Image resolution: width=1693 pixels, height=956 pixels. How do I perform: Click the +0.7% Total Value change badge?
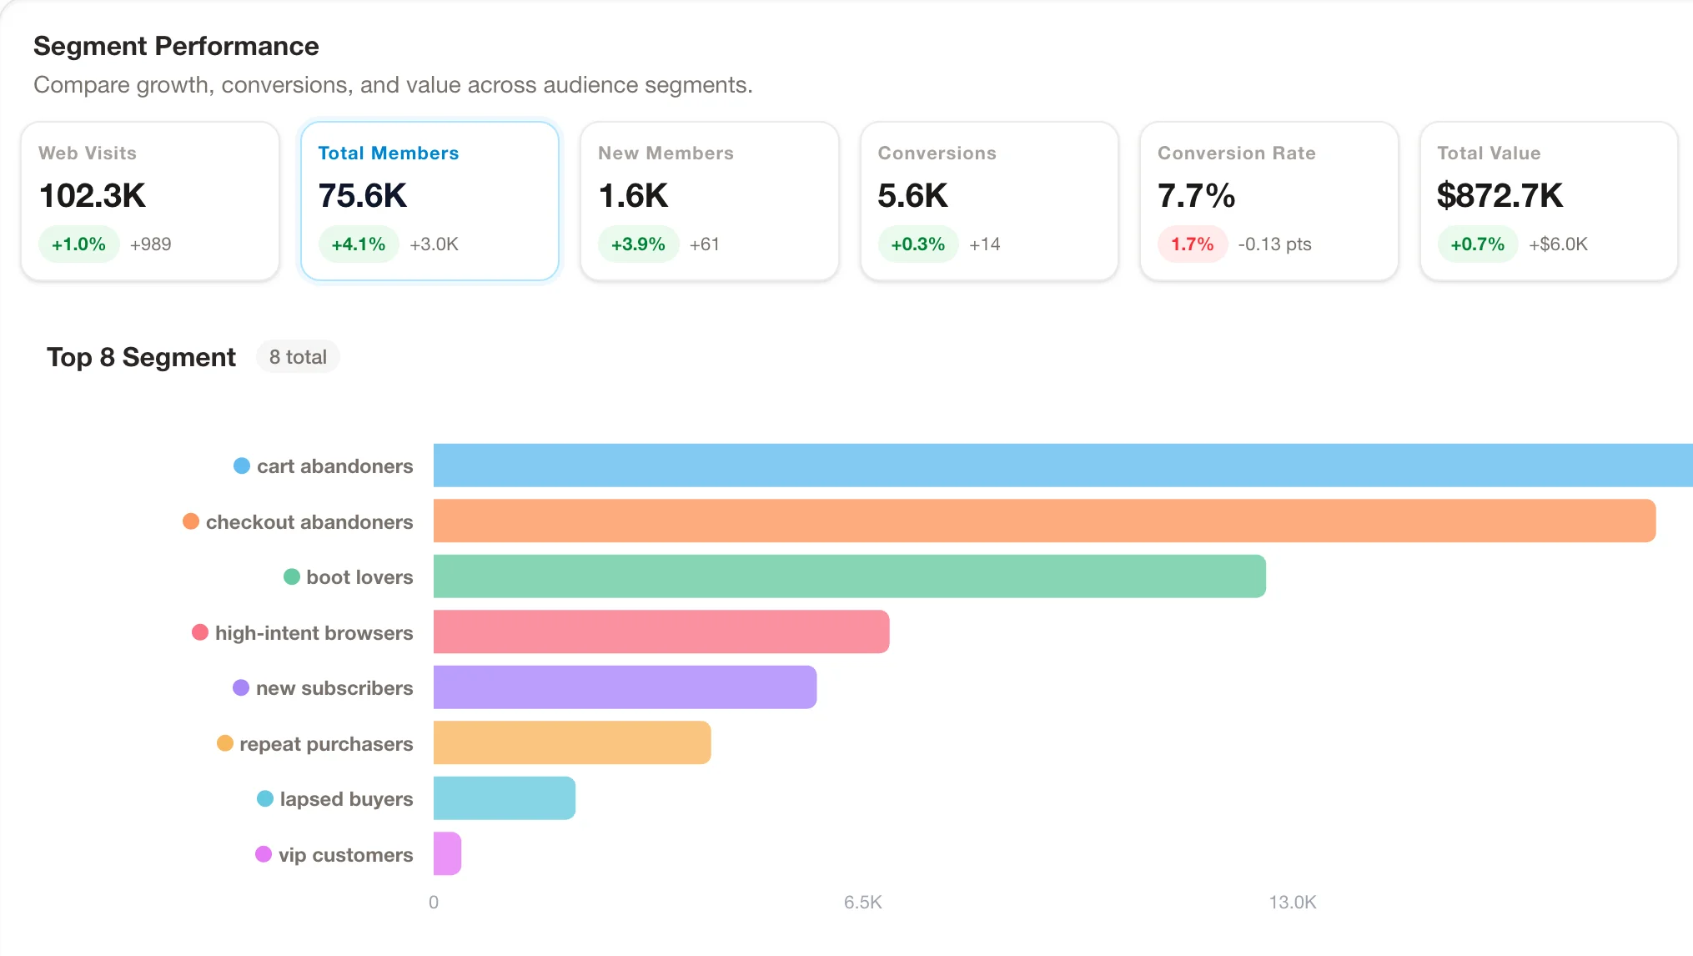pyautogui.click(x=1478, y=244)
